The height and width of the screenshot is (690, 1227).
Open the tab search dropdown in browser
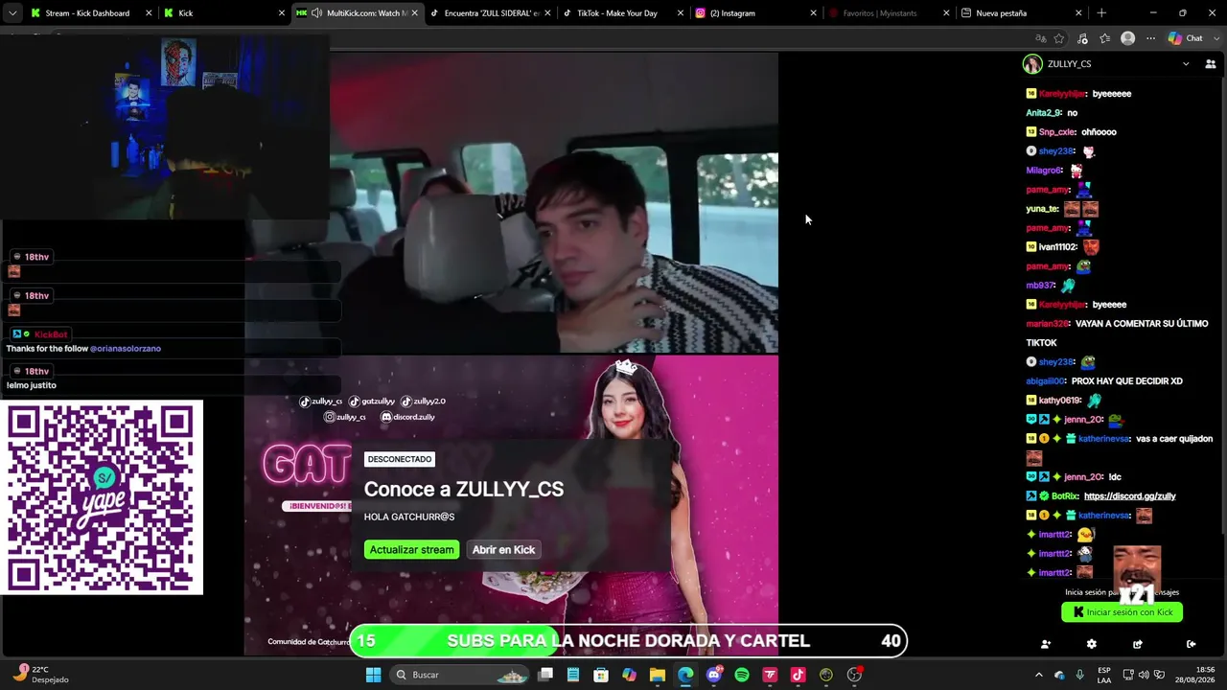12,13
